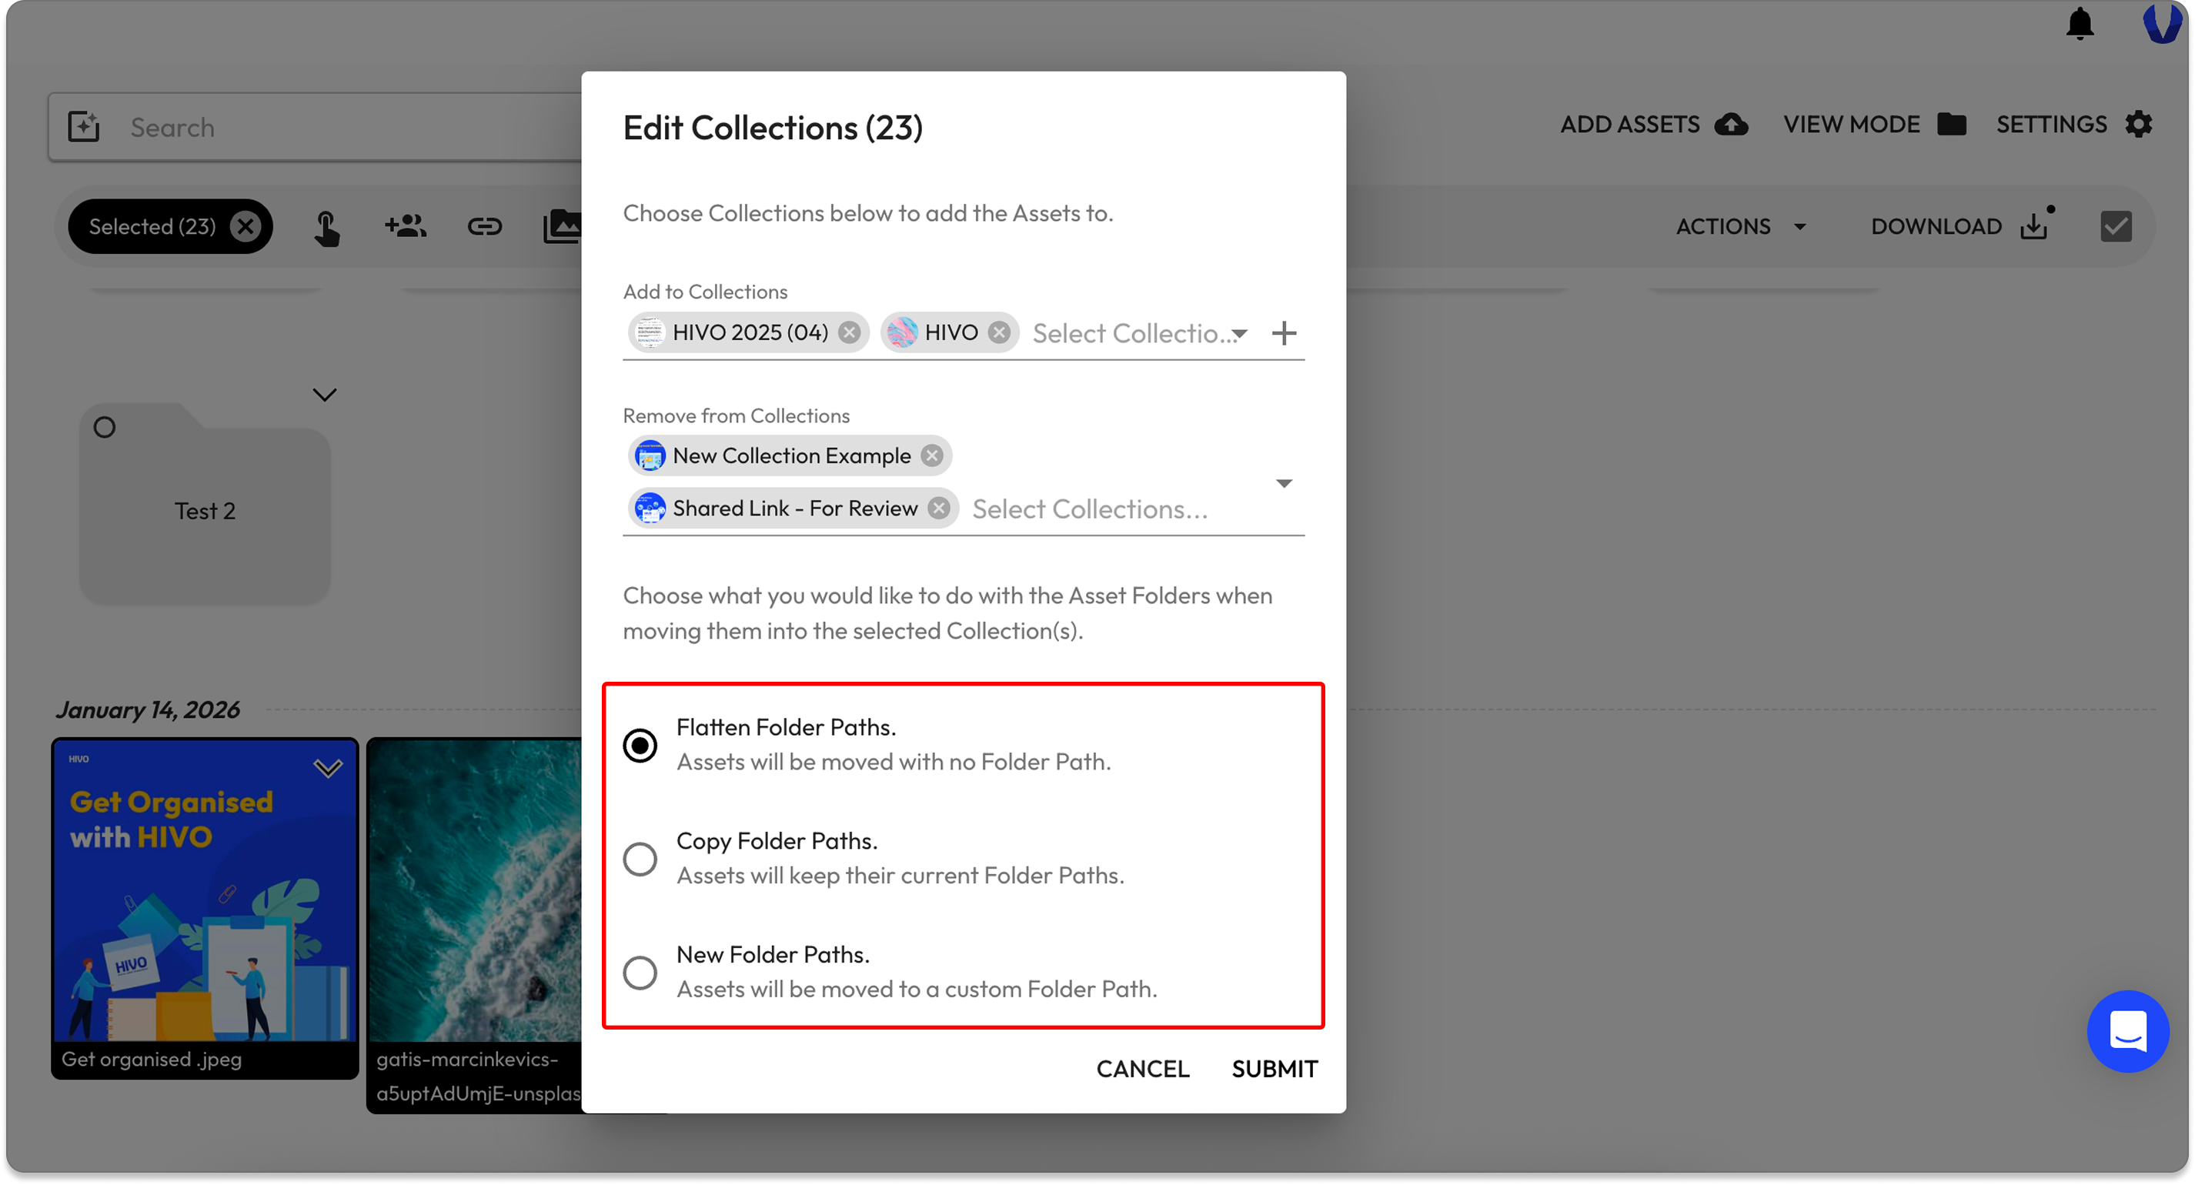Remove New Collection Example chip
This screenshot has width=2195, height=1185.
click(932, 456)
